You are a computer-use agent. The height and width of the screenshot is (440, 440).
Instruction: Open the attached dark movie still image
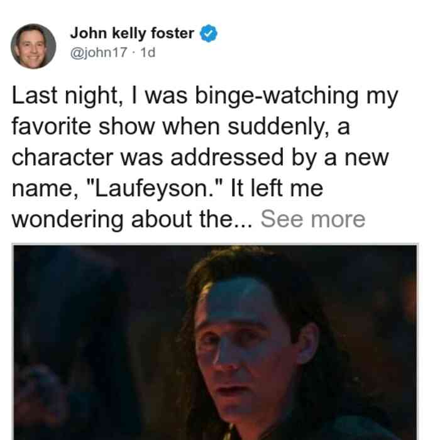[x=215, y=342]
